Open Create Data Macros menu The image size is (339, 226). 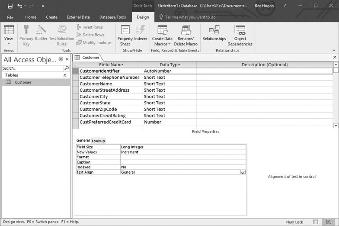click(162, 36)
